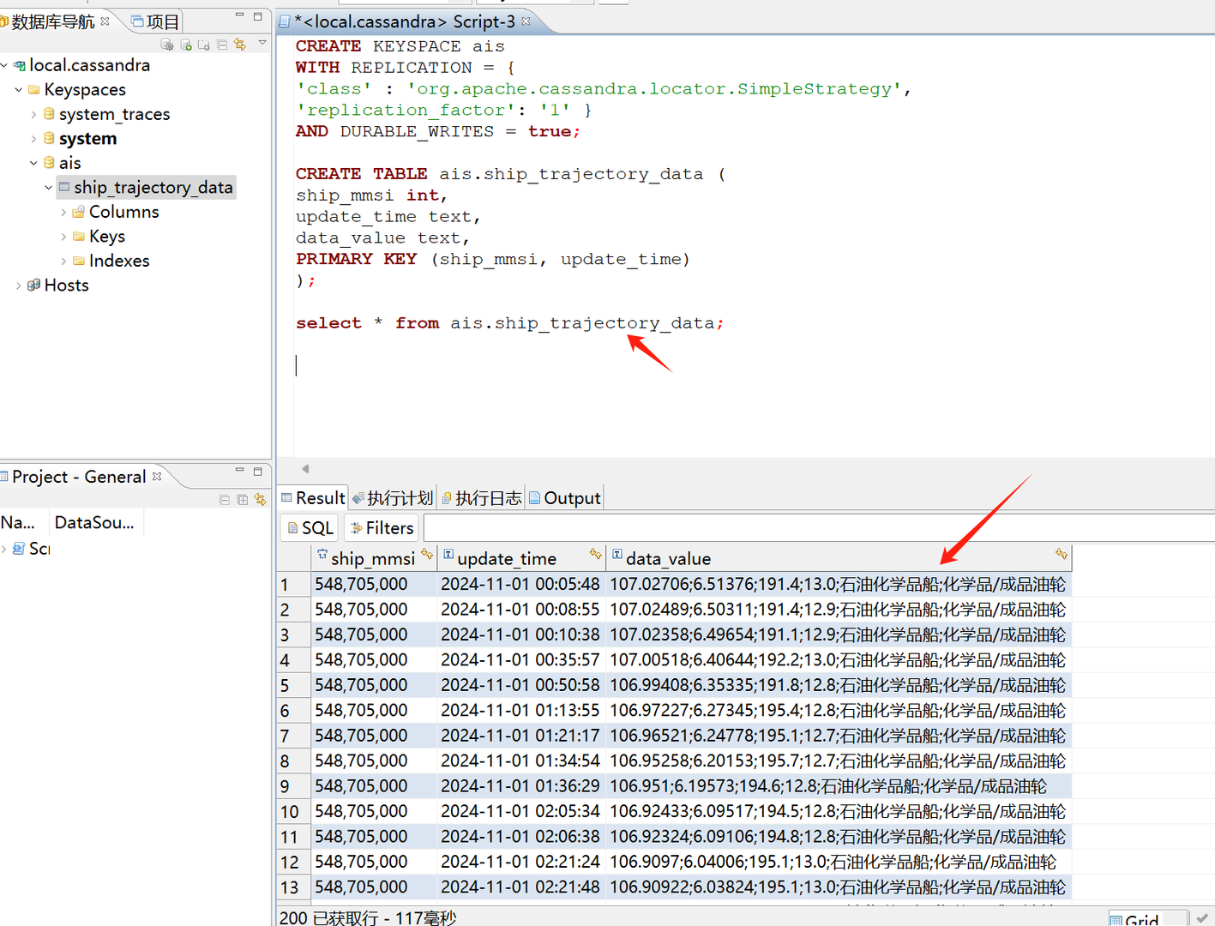Click the Filters button

coord(382,528)
